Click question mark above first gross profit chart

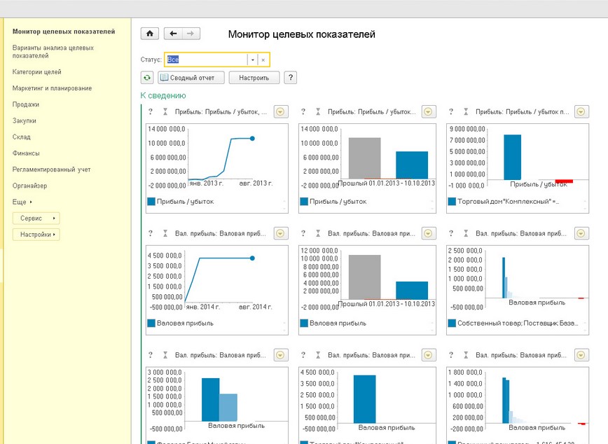pyautogui.click(x=151, y=233)
